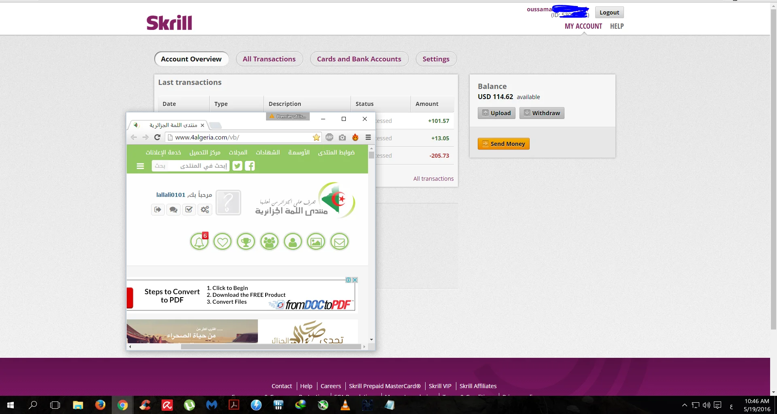Follow the All transactions link
777x414 pixels.
[x=433, y=179]
